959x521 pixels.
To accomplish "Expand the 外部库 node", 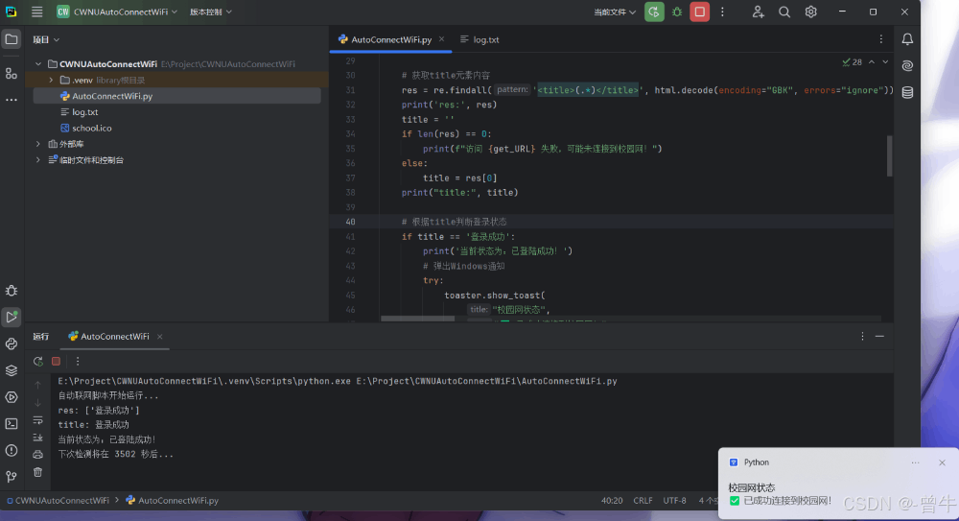I will [38, 144].
